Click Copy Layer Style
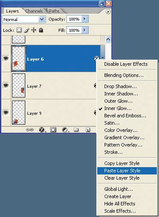 coord(127,163)
